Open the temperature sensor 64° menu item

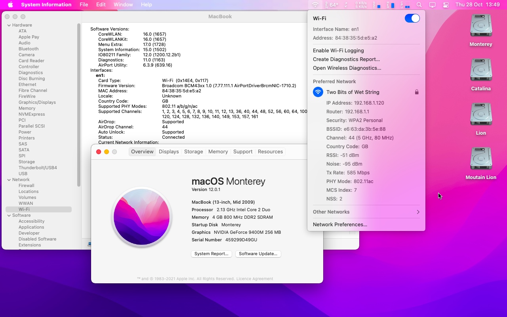click(332, 5)
